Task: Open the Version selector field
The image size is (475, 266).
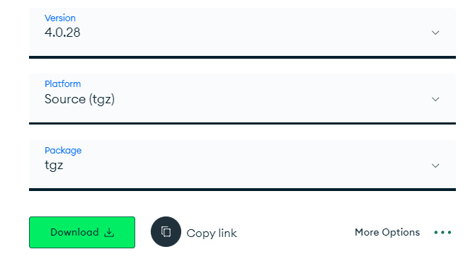Action: (242, 32)
